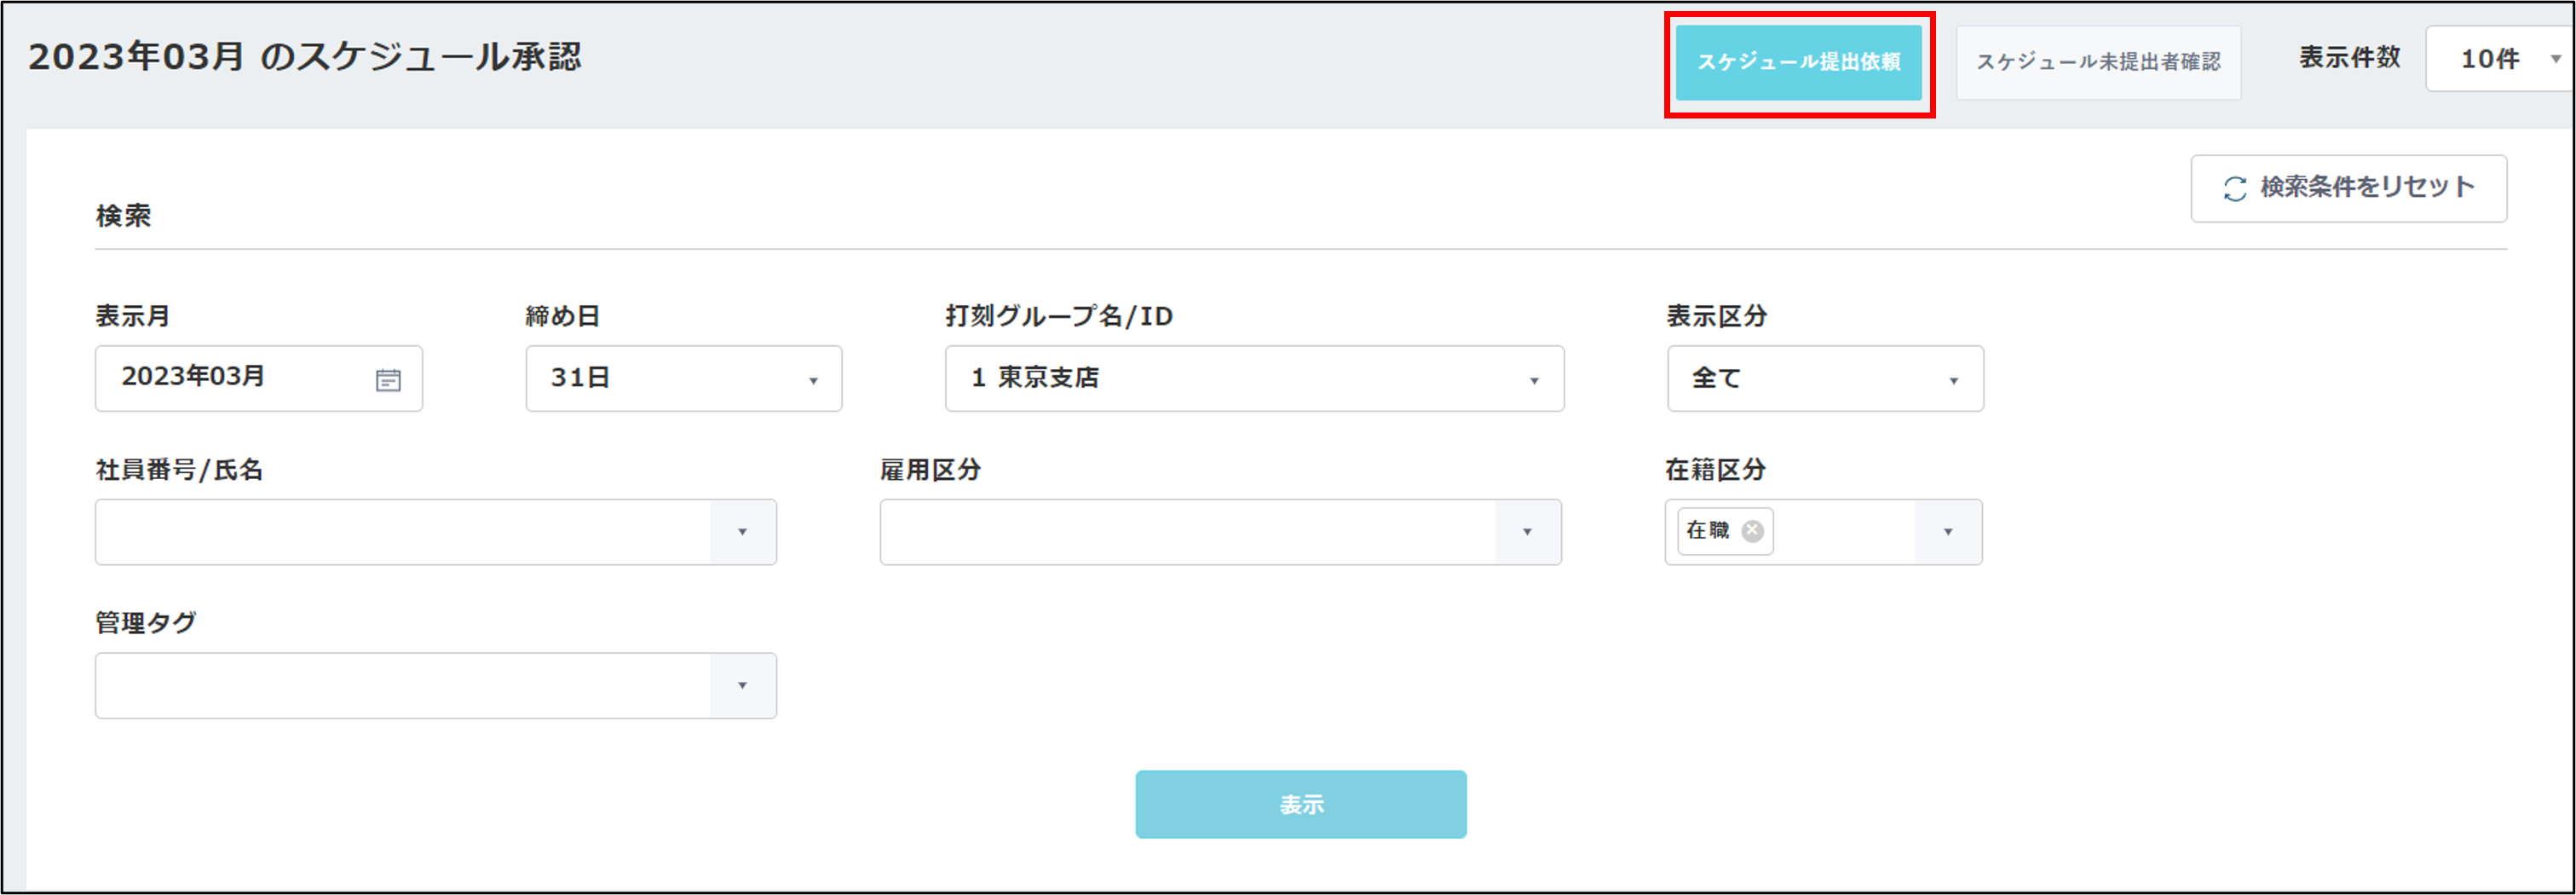Click the 検索条件をリセット button text
The image size is (2576, 895).
click(2367, 187)
